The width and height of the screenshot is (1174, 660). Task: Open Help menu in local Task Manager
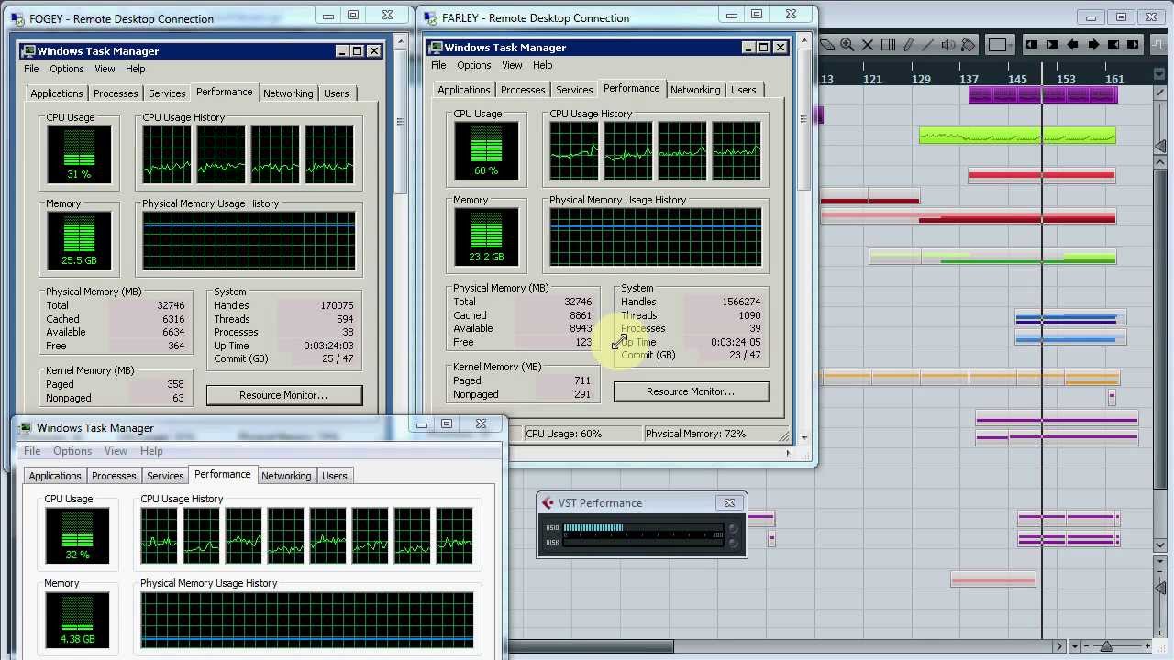(151, 451)
